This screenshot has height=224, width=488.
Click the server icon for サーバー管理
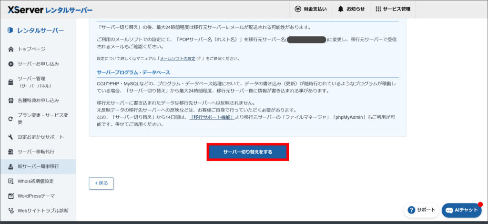(x=11, y=82)
